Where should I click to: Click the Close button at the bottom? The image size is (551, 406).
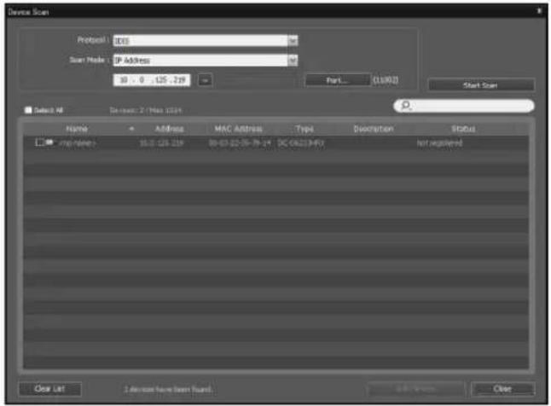tap(503, 389)
